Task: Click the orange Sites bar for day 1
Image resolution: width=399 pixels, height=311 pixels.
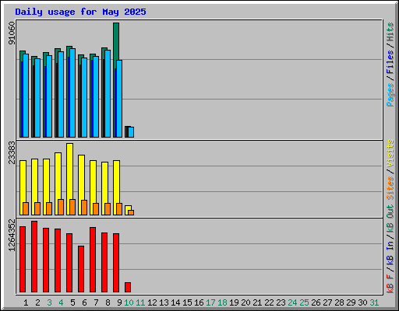Action: click(x=26, y=208)
